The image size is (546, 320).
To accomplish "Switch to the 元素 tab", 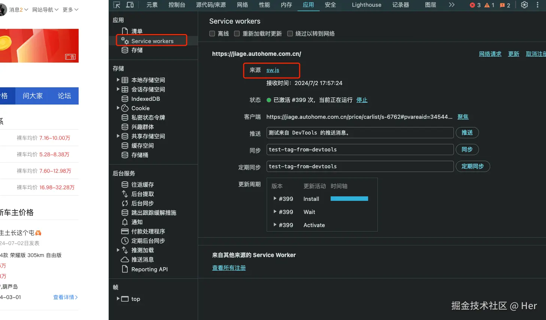I will pyautogui.click(x=152, y=5).
